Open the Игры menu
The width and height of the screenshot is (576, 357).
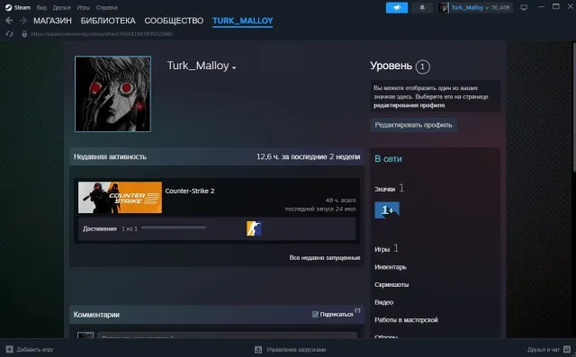click(84, 7)
